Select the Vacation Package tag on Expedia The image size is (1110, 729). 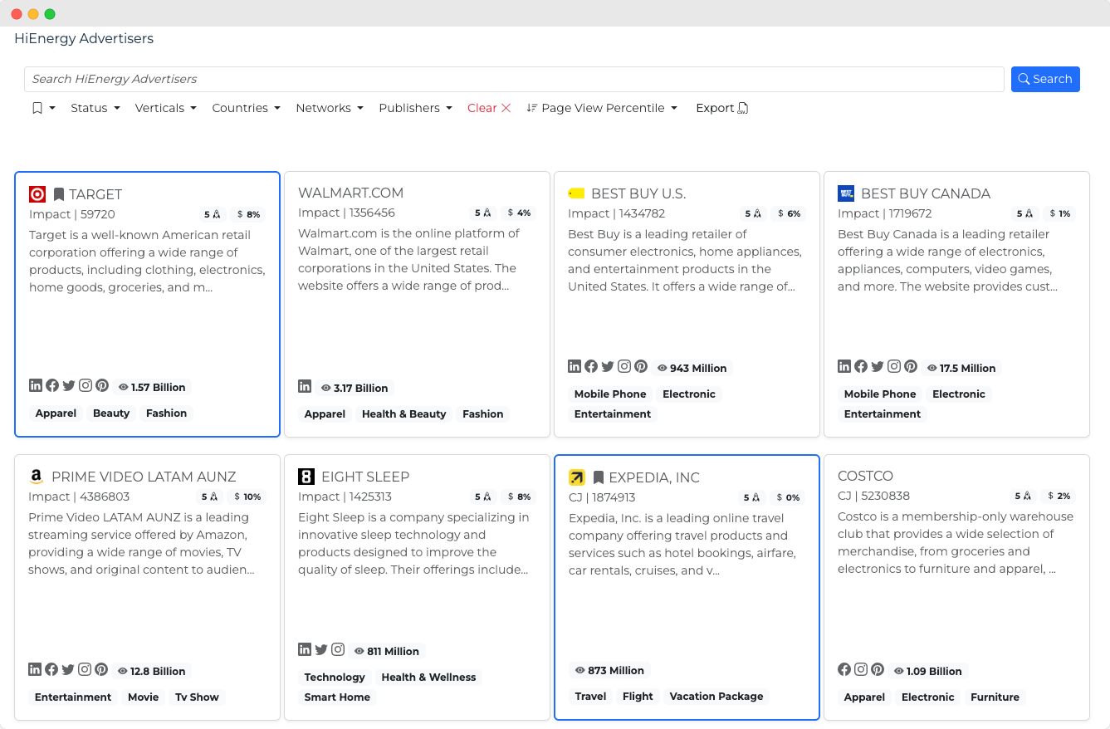(x=716, y=696)
